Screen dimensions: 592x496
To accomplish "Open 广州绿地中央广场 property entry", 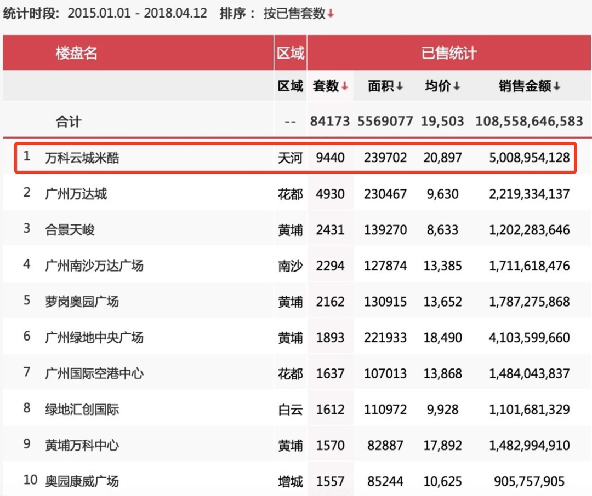I will pyautogui.click(x=94, y=338).
